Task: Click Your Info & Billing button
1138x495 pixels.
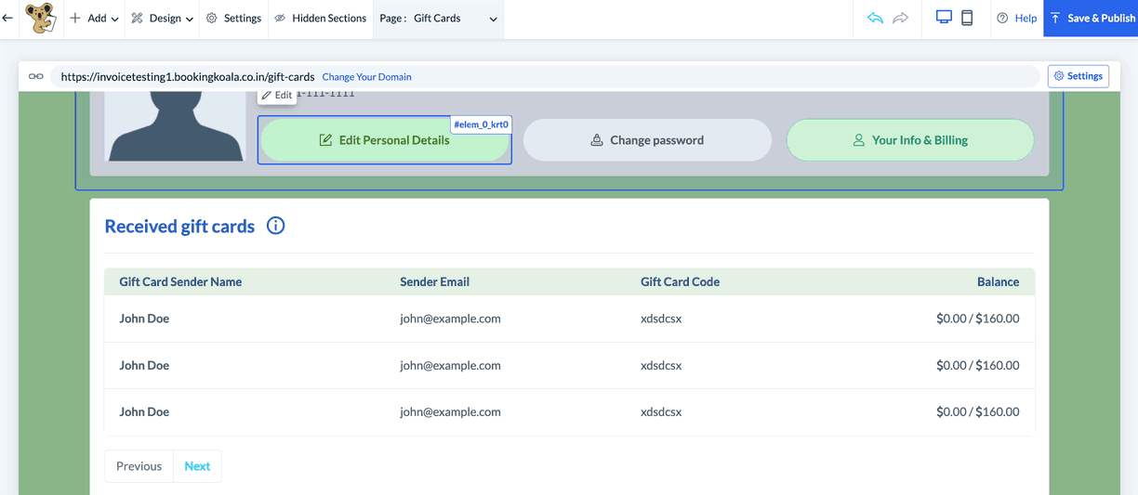Action: point(910,140)
